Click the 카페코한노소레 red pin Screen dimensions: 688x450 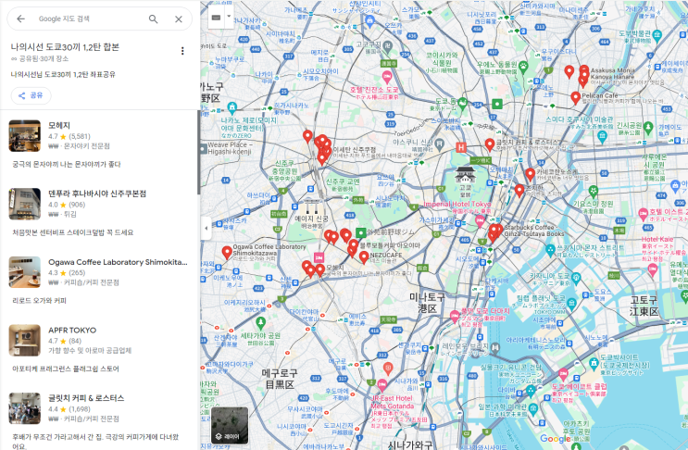(530, 175)
